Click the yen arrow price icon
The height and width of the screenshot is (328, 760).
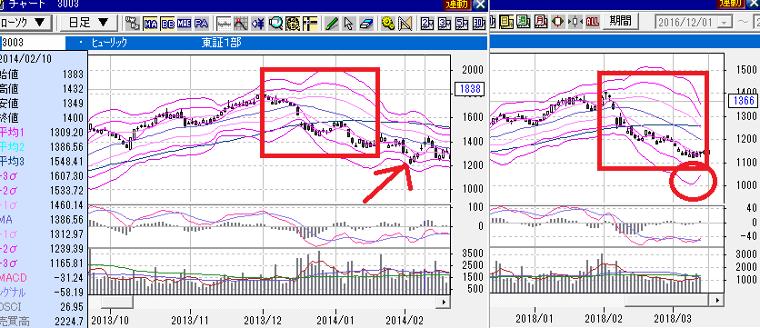tap(258, 23)
